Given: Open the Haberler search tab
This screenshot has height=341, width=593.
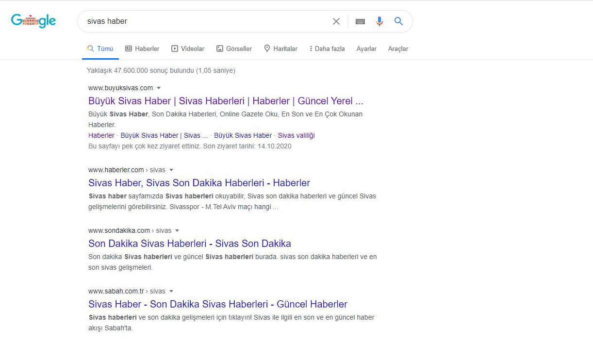Looking at the screenshot, I should point(142,49).
